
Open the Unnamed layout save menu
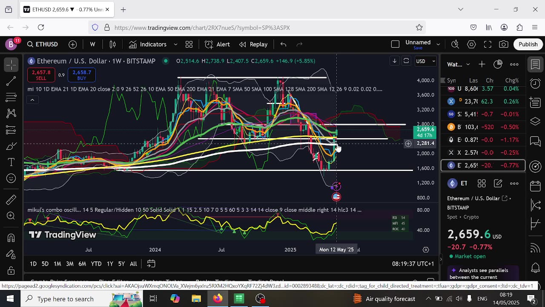click(422, 44)
